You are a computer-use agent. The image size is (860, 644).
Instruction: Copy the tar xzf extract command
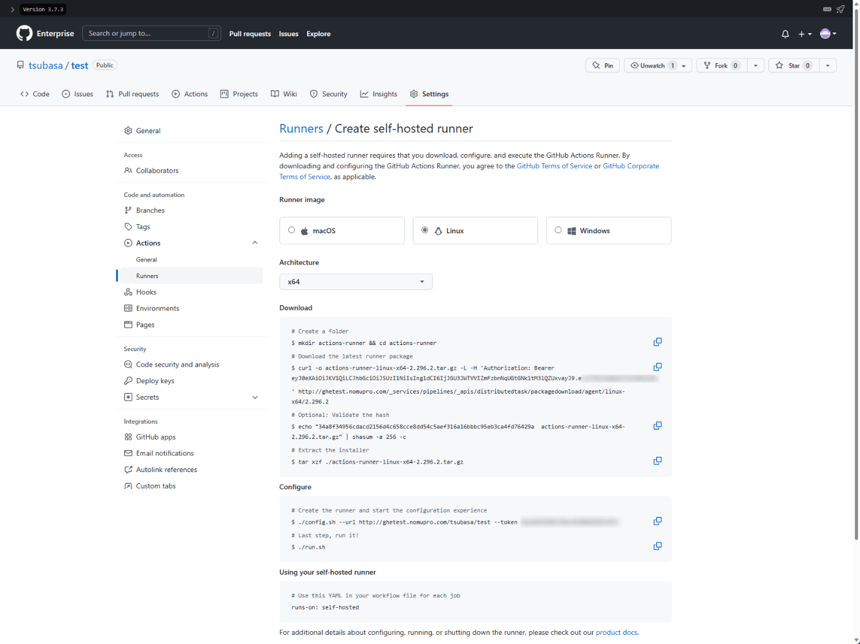tap(657, 460)
